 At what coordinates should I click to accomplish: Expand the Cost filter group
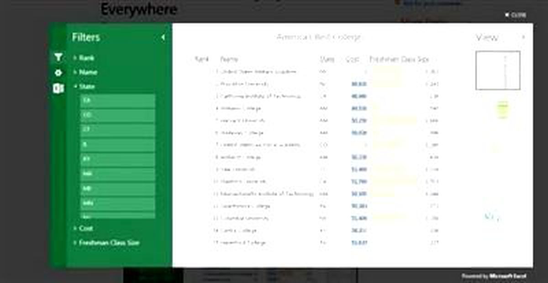[84, 228]
